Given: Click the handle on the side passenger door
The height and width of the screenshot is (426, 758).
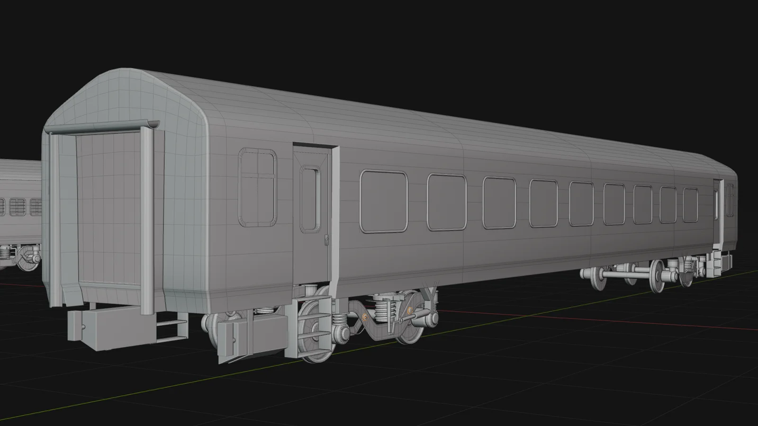Looking at the screenshot, I should (x=326, y=240).
